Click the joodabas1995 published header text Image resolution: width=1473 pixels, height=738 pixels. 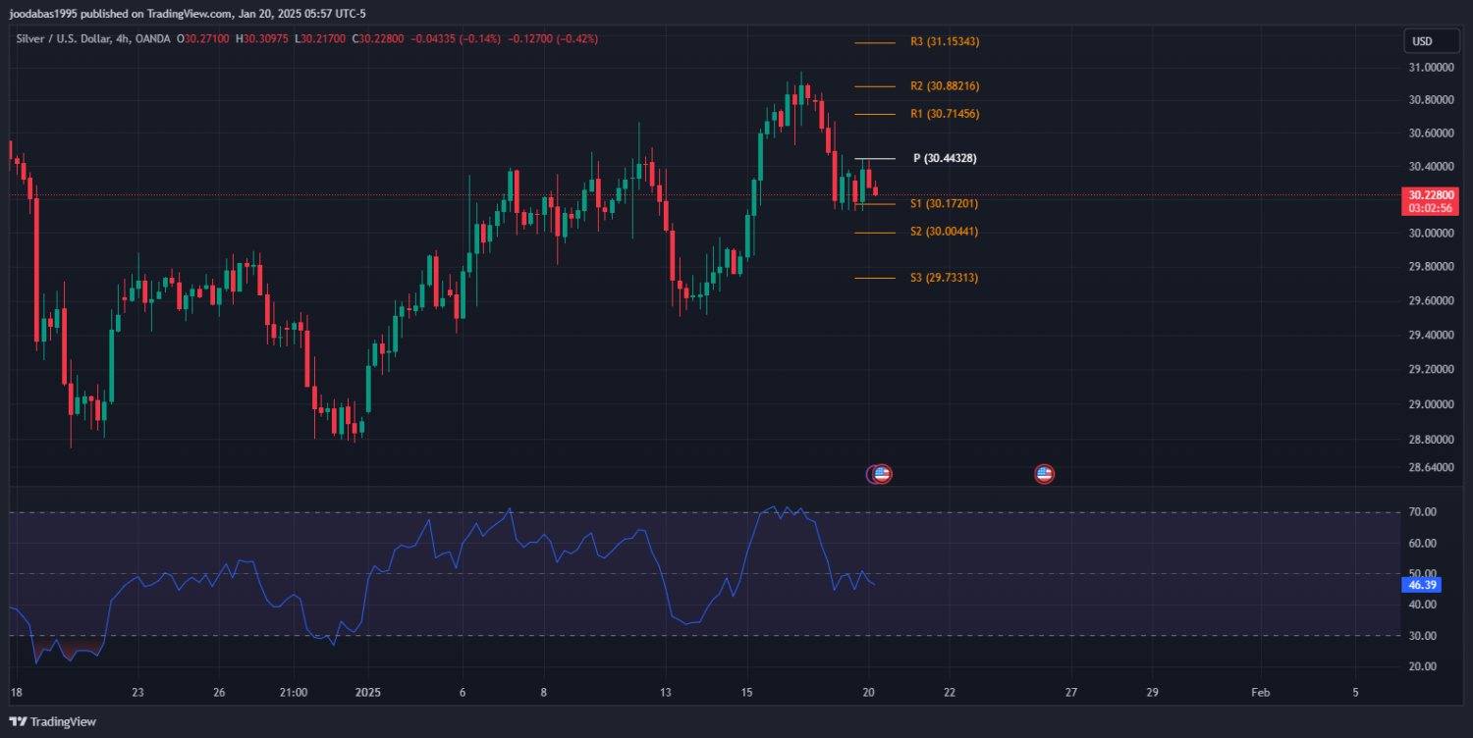click(x=187, y=14)
